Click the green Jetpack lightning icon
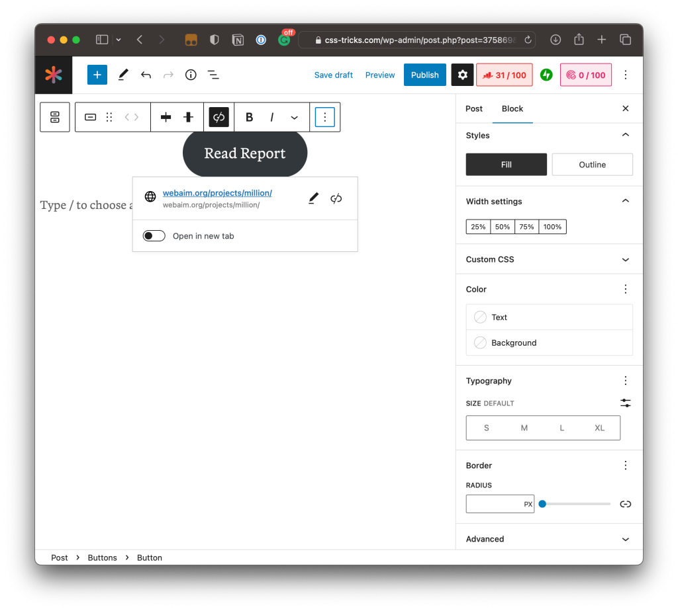Viewport: 678px width, 611px height. click(x=546, y=75)
